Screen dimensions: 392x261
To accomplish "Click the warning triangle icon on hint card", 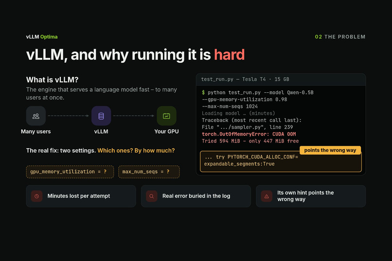I will (267, 196).
